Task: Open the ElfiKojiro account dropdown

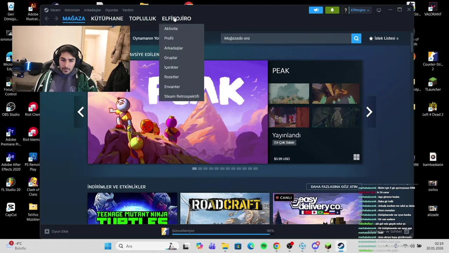Action: (x=360, y=10)
